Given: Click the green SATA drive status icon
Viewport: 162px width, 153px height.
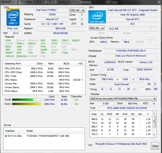Looking at the screenshot, I should [x=6, y=136].
